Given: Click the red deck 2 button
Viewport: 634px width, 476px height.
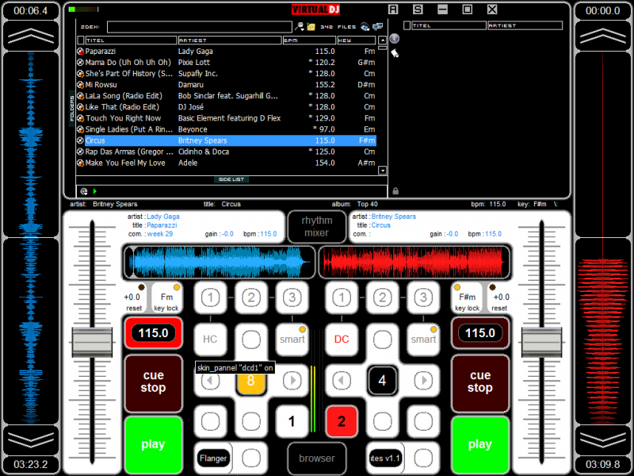Looking at the screenshot, I should (342, 422).
